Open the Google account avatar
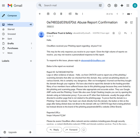Screen dimensions: 140x138 click(x=135, y=6)
